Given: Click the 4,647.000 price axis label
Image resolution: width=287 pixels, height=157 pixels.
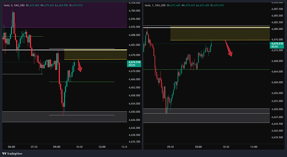Looking at the screenshot, I should tap(277, 117).
